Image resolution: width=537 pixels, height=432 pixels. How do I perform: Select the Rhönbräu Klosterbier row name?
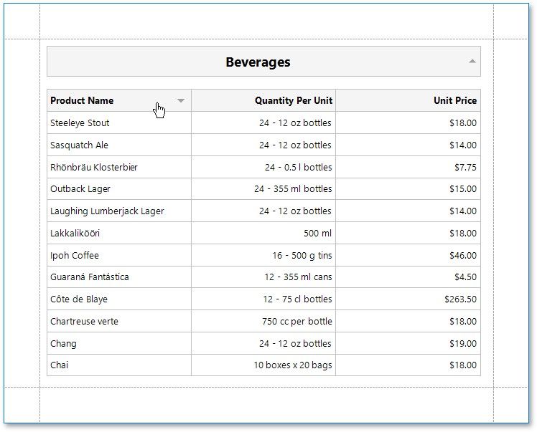(x=93, y=168)
